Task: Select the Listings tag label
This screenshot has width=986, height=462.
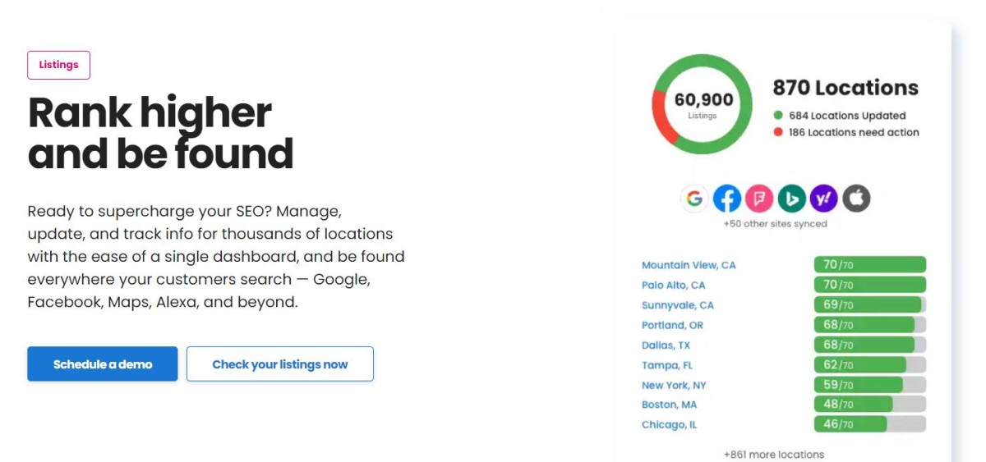Action: tap(59, 65)
